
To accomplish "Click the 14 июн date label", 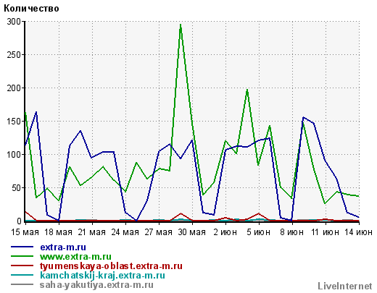I will tap(359, 232).
